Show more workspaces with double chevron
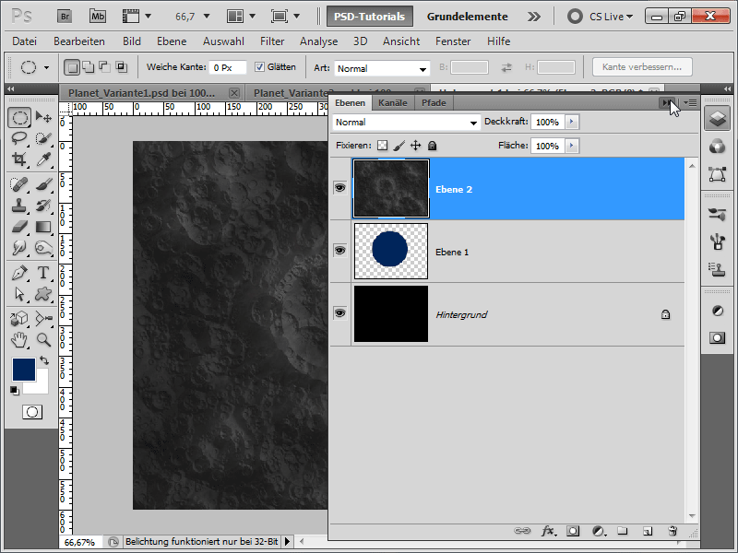Image resolution: width=738 pixels, height=553 pixels. [x=534, y=17]
